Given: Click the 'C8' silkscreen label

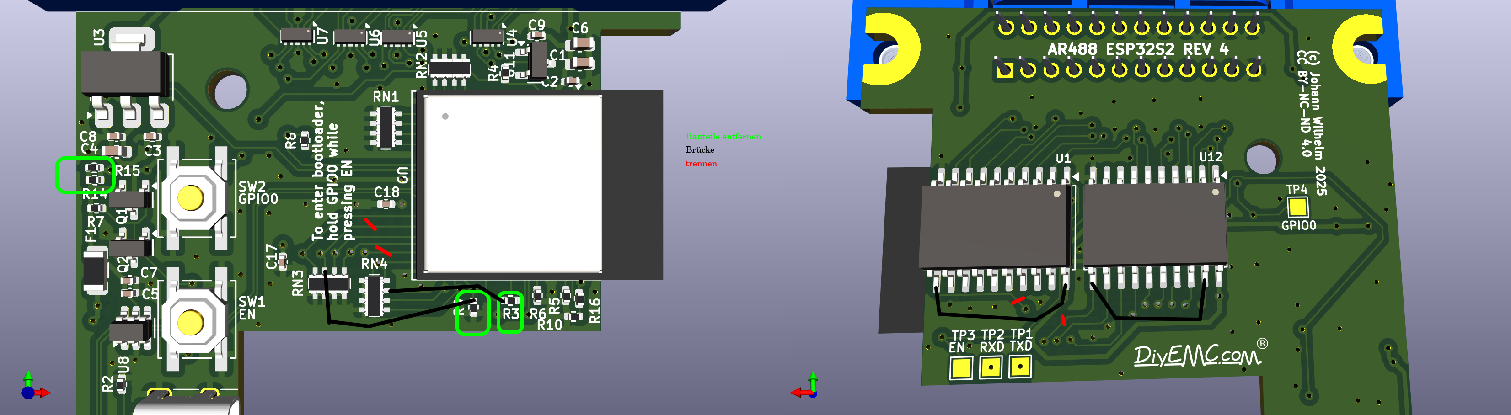Looking at the screenshot, I should 88,136.
